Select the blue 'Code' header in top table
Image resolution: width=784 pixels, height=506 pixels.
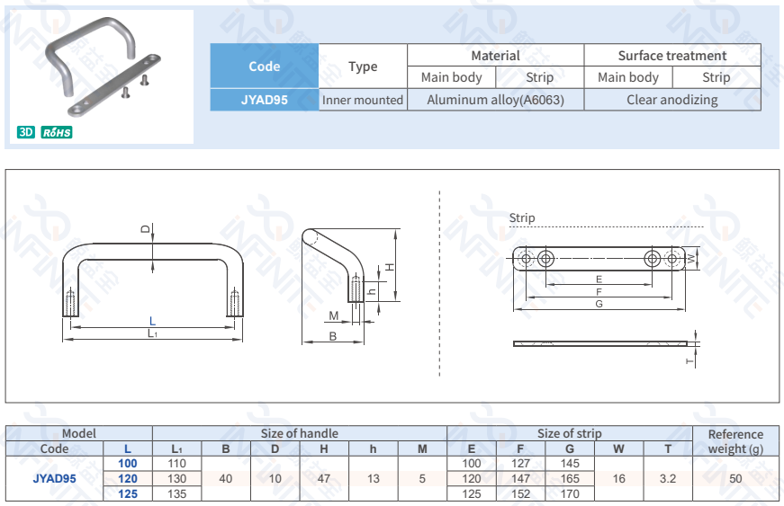[x=264, y=67]
